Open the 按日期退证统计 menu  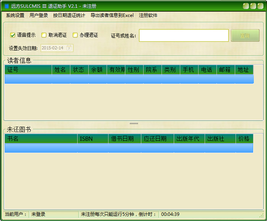69,15
